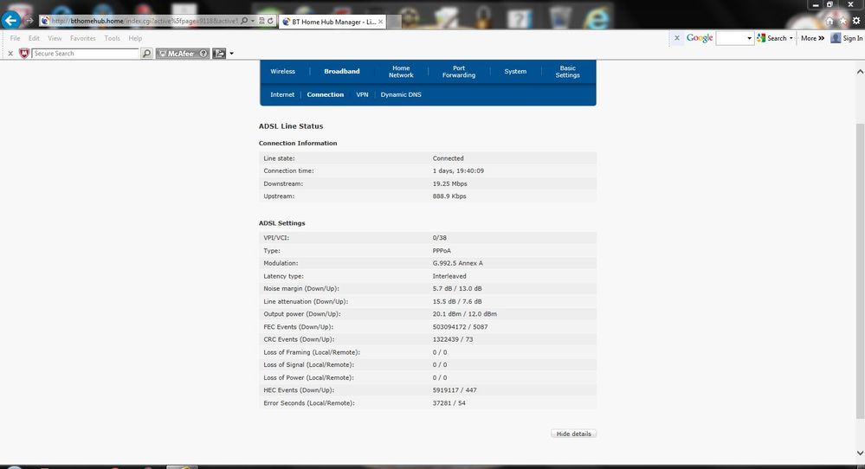The width and height of the screenshot is (865, 469).
Task: Click the McAfee toolbar share icon
Action: (219, 54)
